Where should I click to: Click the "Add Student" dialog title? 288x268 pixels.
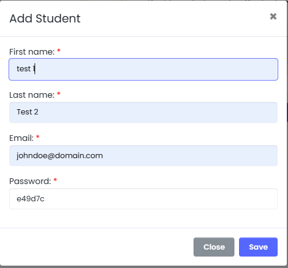click(45, 18)
